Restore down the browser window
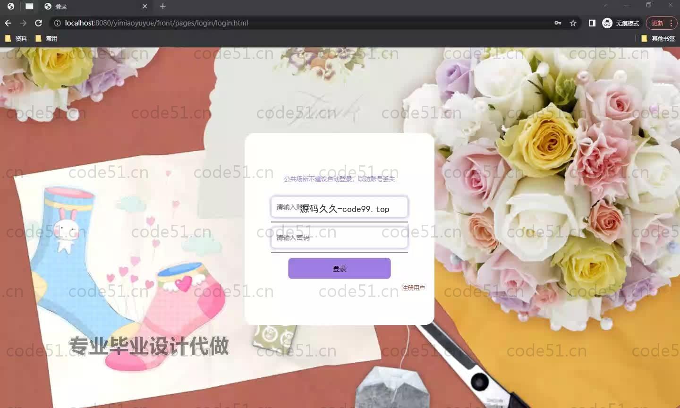 (x=648, y=5)
